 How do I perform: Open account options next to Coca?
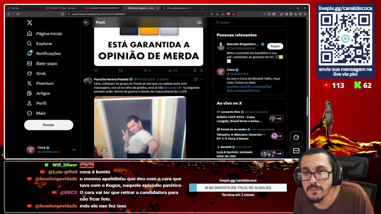[74, 150]
